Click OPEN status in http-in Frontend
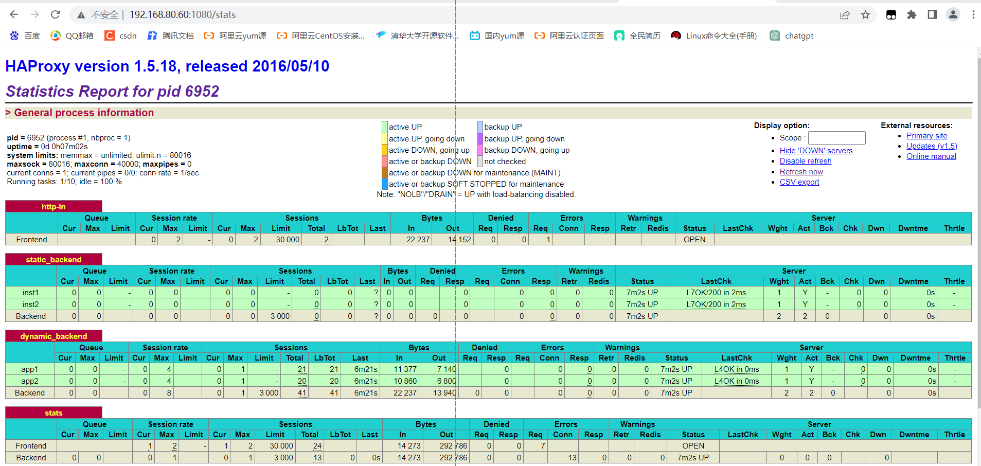 pos(694,240)
